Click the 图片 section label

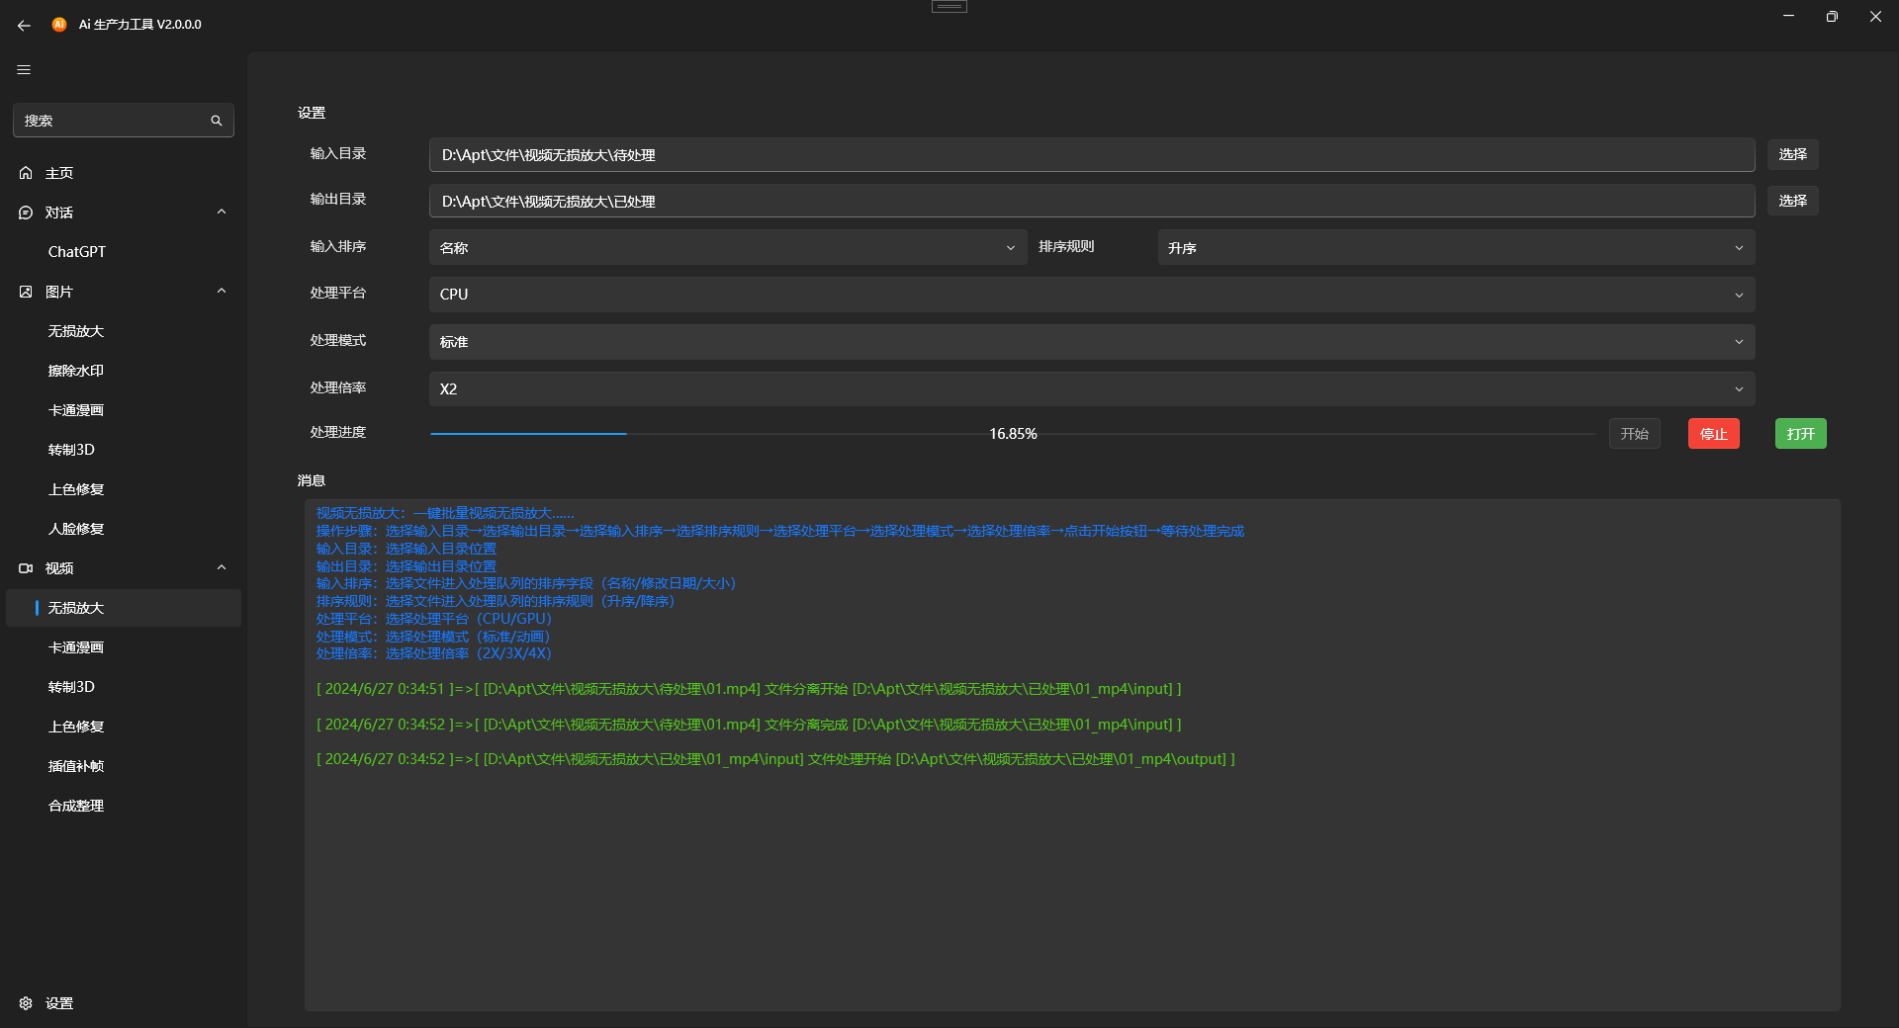coord(59,292)
